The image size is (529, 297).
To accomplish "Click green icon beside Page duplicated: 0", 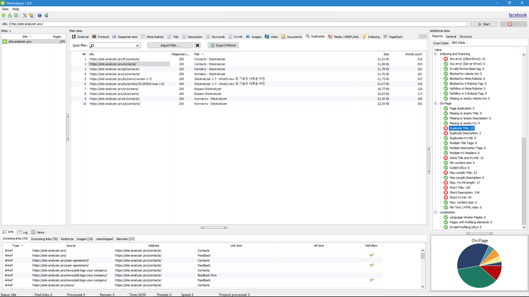I will click(x=446, y=108).
